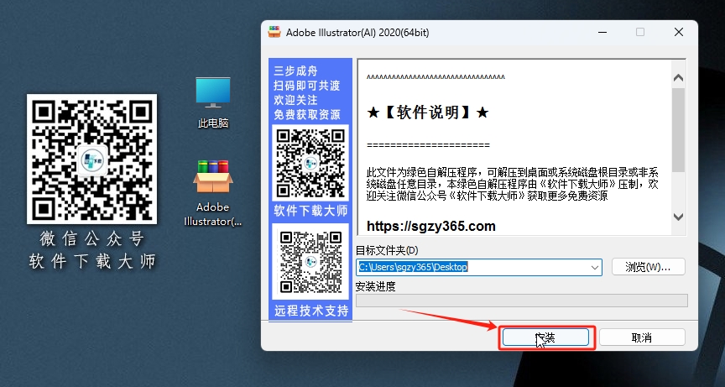Click the upper QR code in installer sidebar
The image size is (725, 387).
point(310,163)
